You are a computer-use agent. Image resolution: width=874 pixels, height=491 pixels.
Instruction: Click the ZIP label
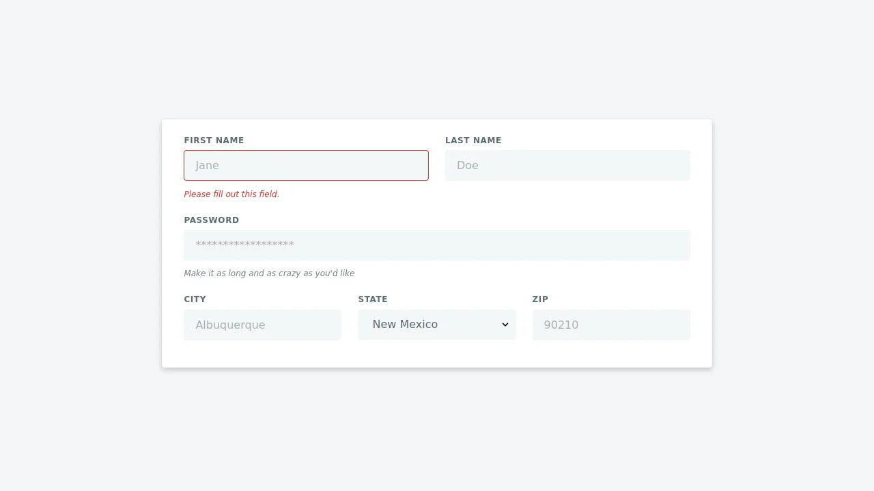[540, 299]
